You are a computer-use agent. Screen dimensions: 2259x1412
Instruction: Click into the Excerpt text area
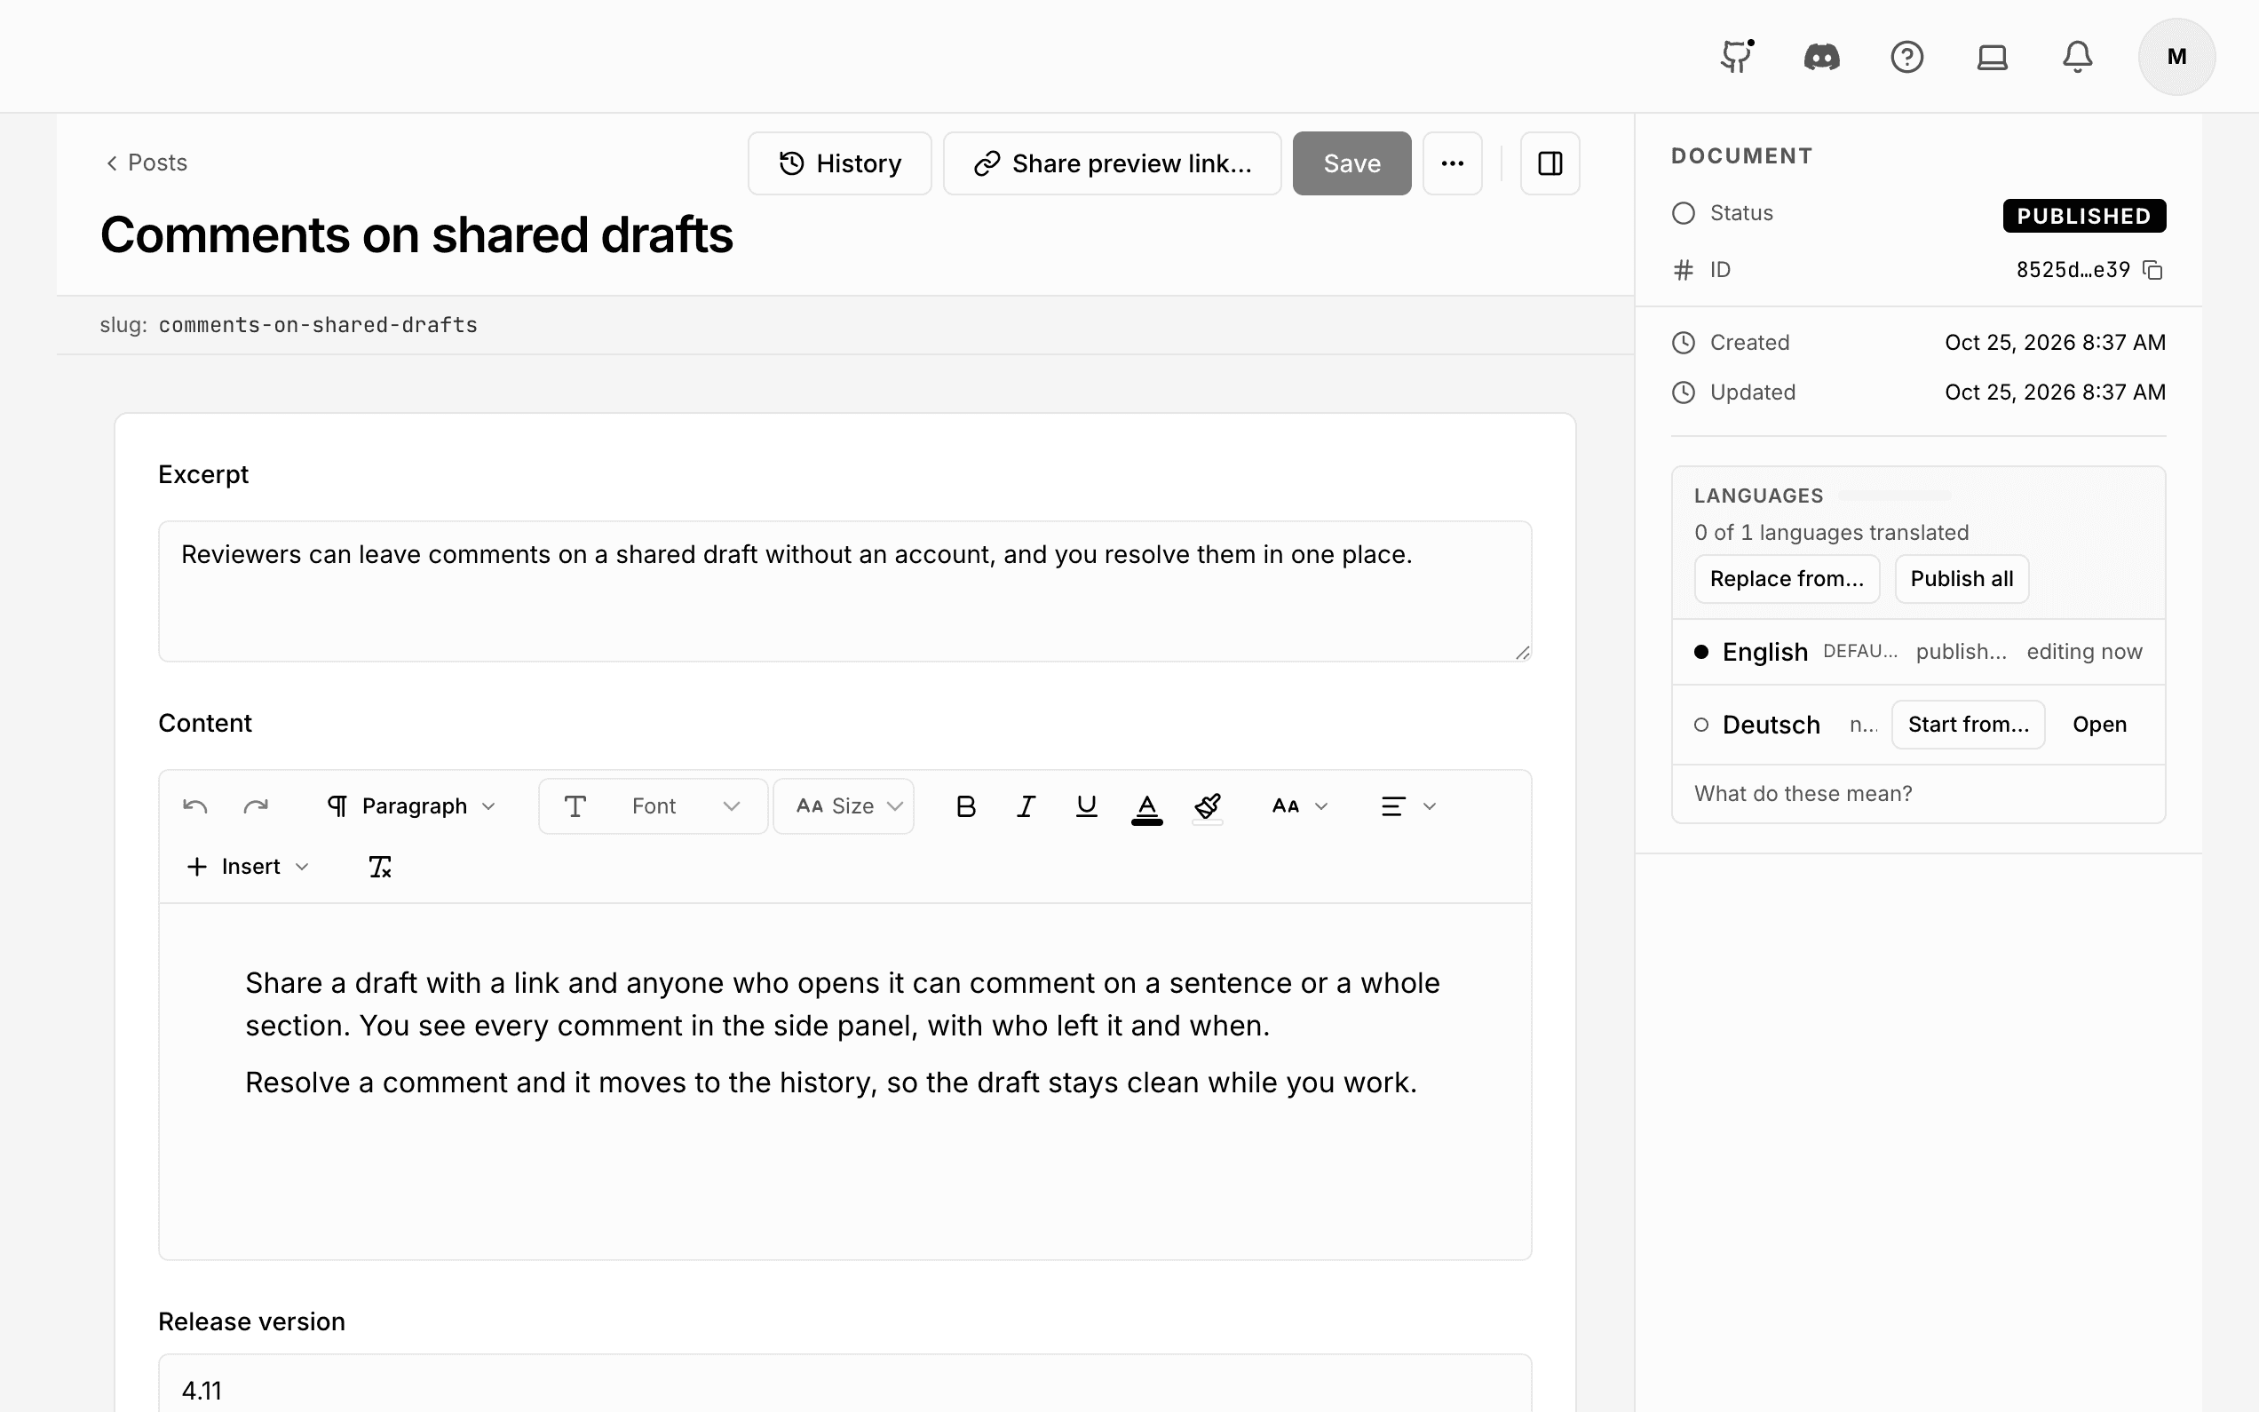(844, 591)
